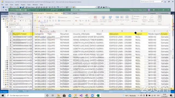Viewport: 175px width, 98px height.
Task: Collapse the Excel ribbon chevron
Action: point(169,24)
